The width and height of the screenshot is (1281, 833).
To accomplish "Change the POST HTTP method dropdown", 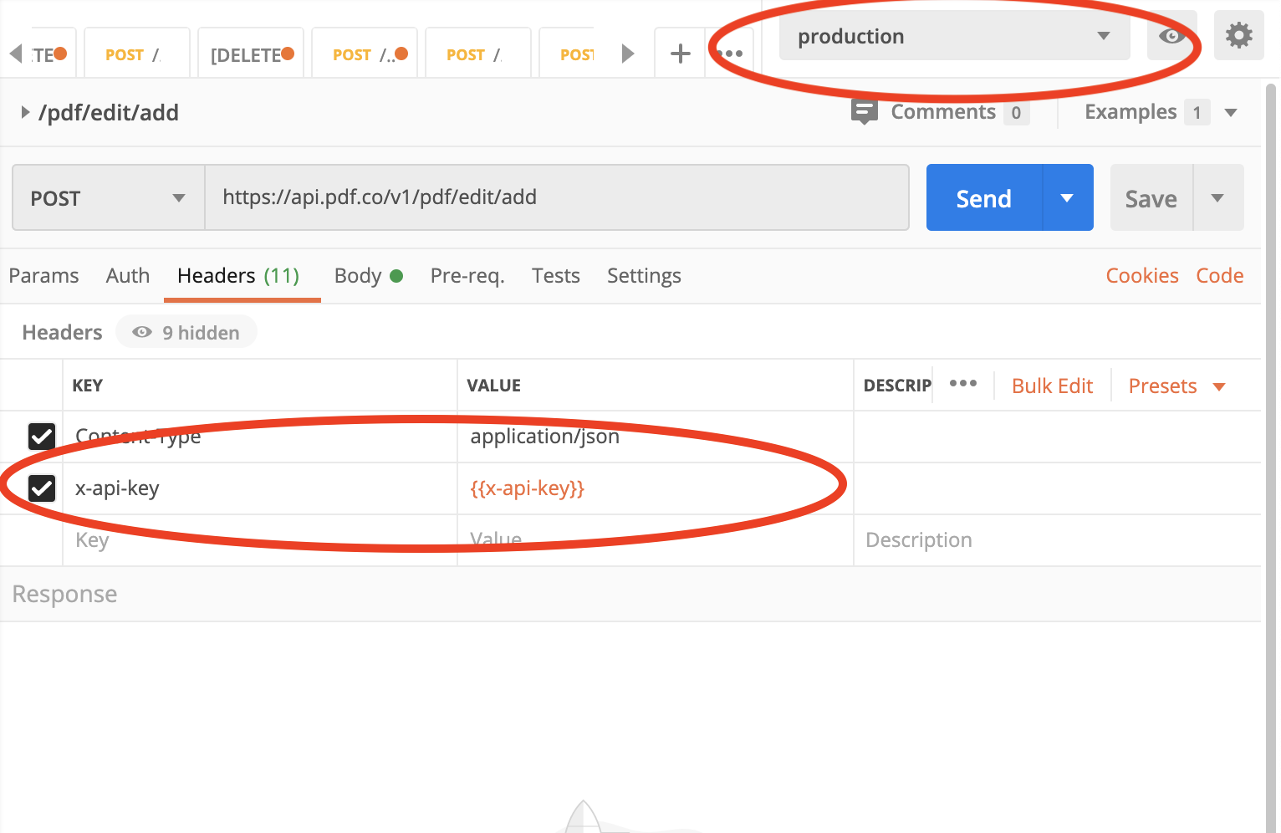I will [109, 197].
